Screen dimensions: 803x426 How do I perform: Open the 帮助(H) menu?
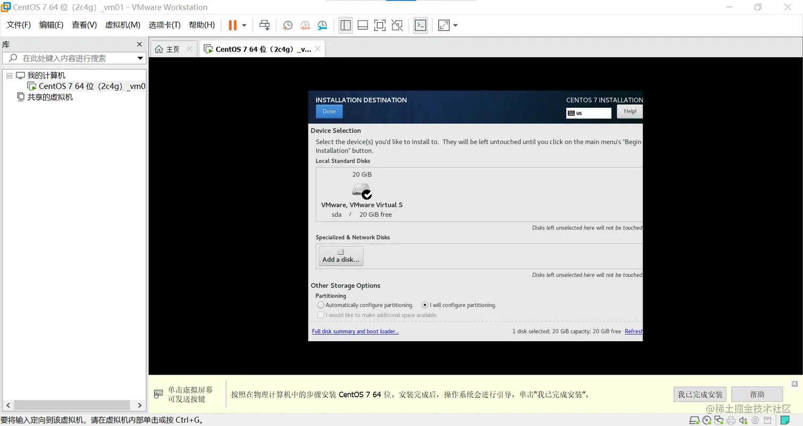click(202, 25)
